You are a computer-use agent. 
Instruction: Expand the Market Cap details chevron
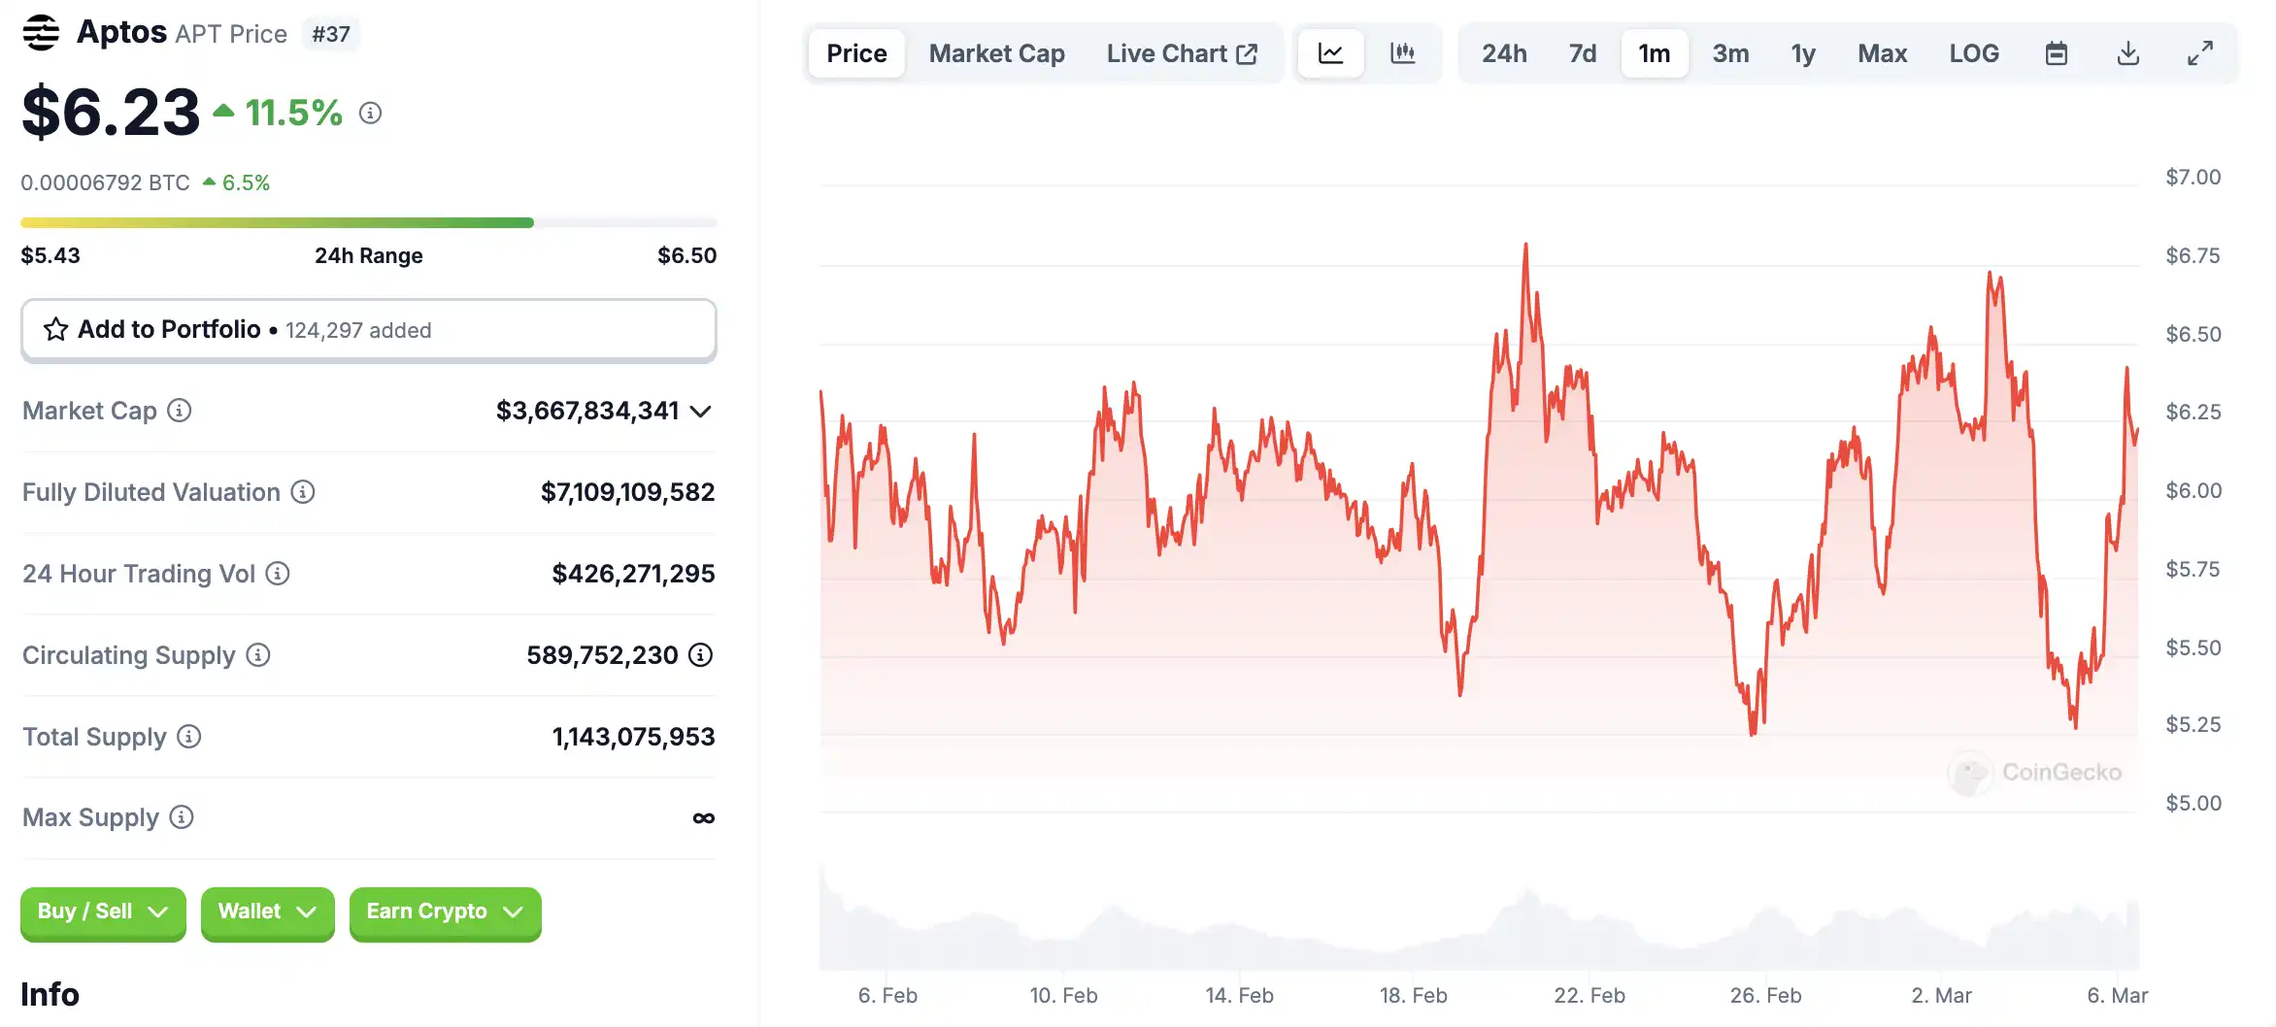point(700,412)
